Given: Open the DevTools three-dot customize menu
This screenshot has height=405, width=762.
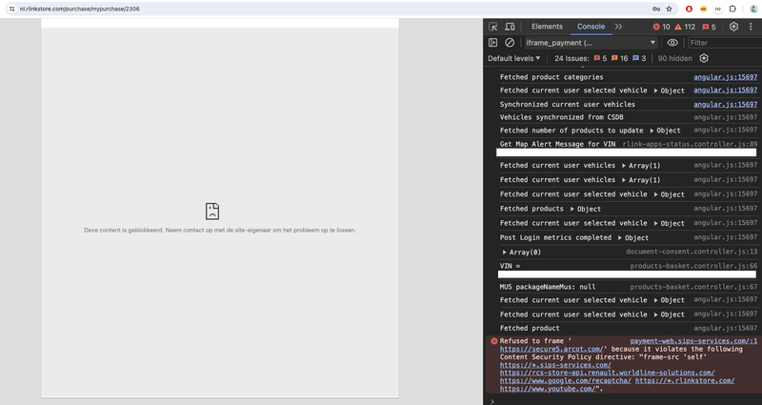Looking at the screenshot, I should tap(752, 27).
